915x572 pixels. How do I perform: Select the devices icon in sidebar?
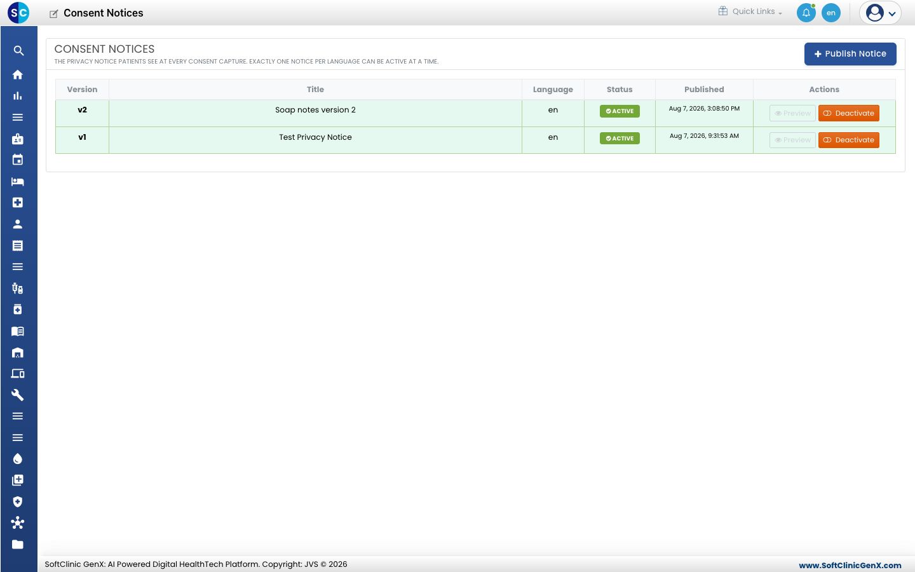point(18,374)
